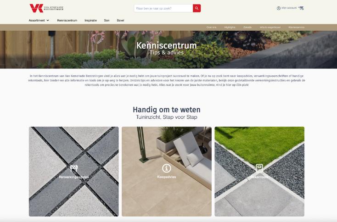Focus the 'Waar ben je naar op zoek?' field

pos(163,8)
